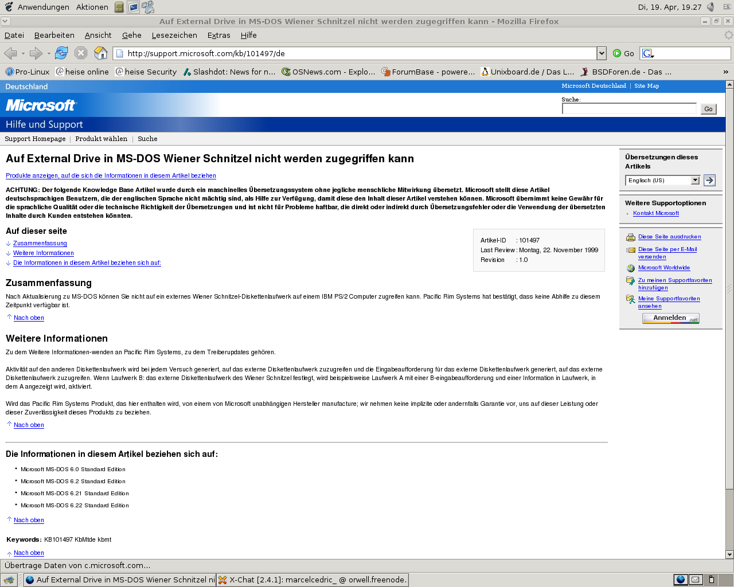Show more bookmarks with the chevron
Image resolution: width=734 pixels, height=587 pixels.
point(725,72)
